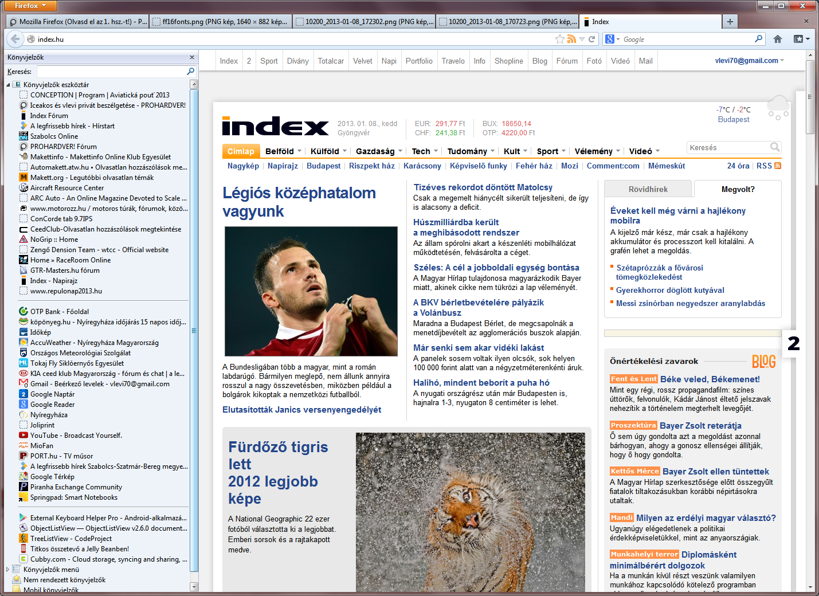Select the Címlap navigation tab

coord(241,151)
